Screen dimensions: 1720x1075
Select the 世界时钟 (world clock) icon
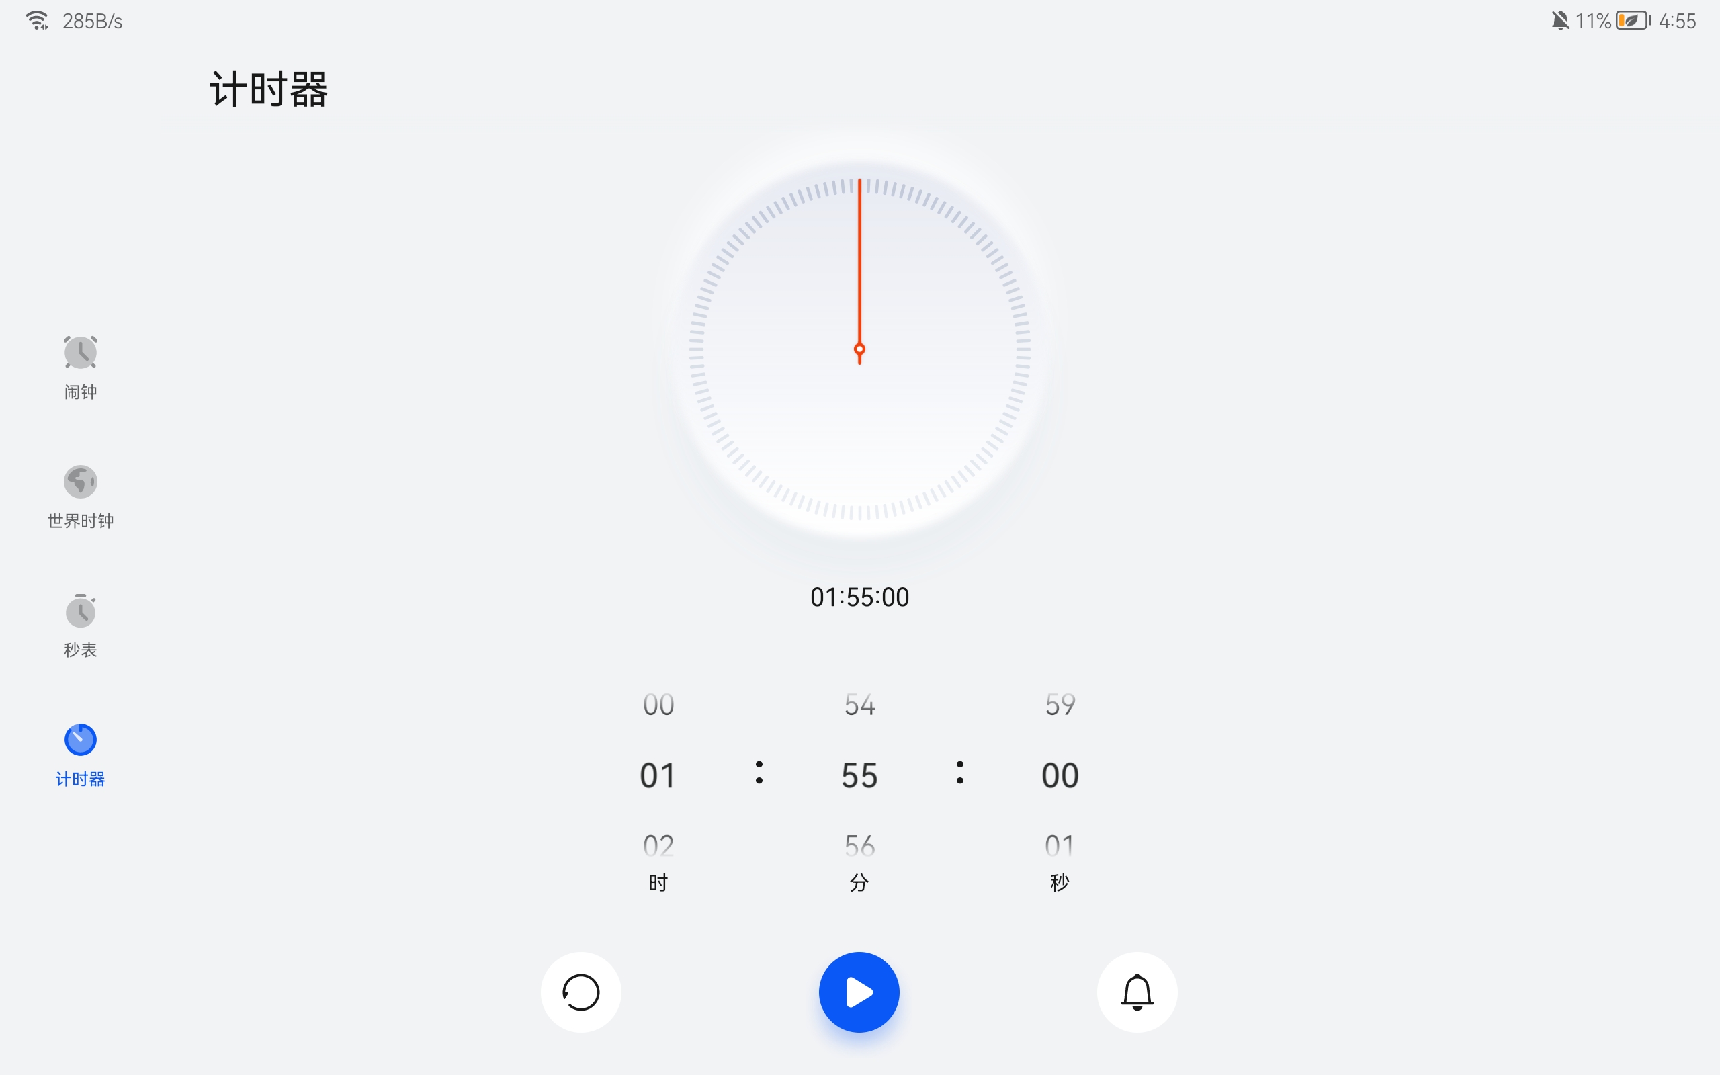78,482
